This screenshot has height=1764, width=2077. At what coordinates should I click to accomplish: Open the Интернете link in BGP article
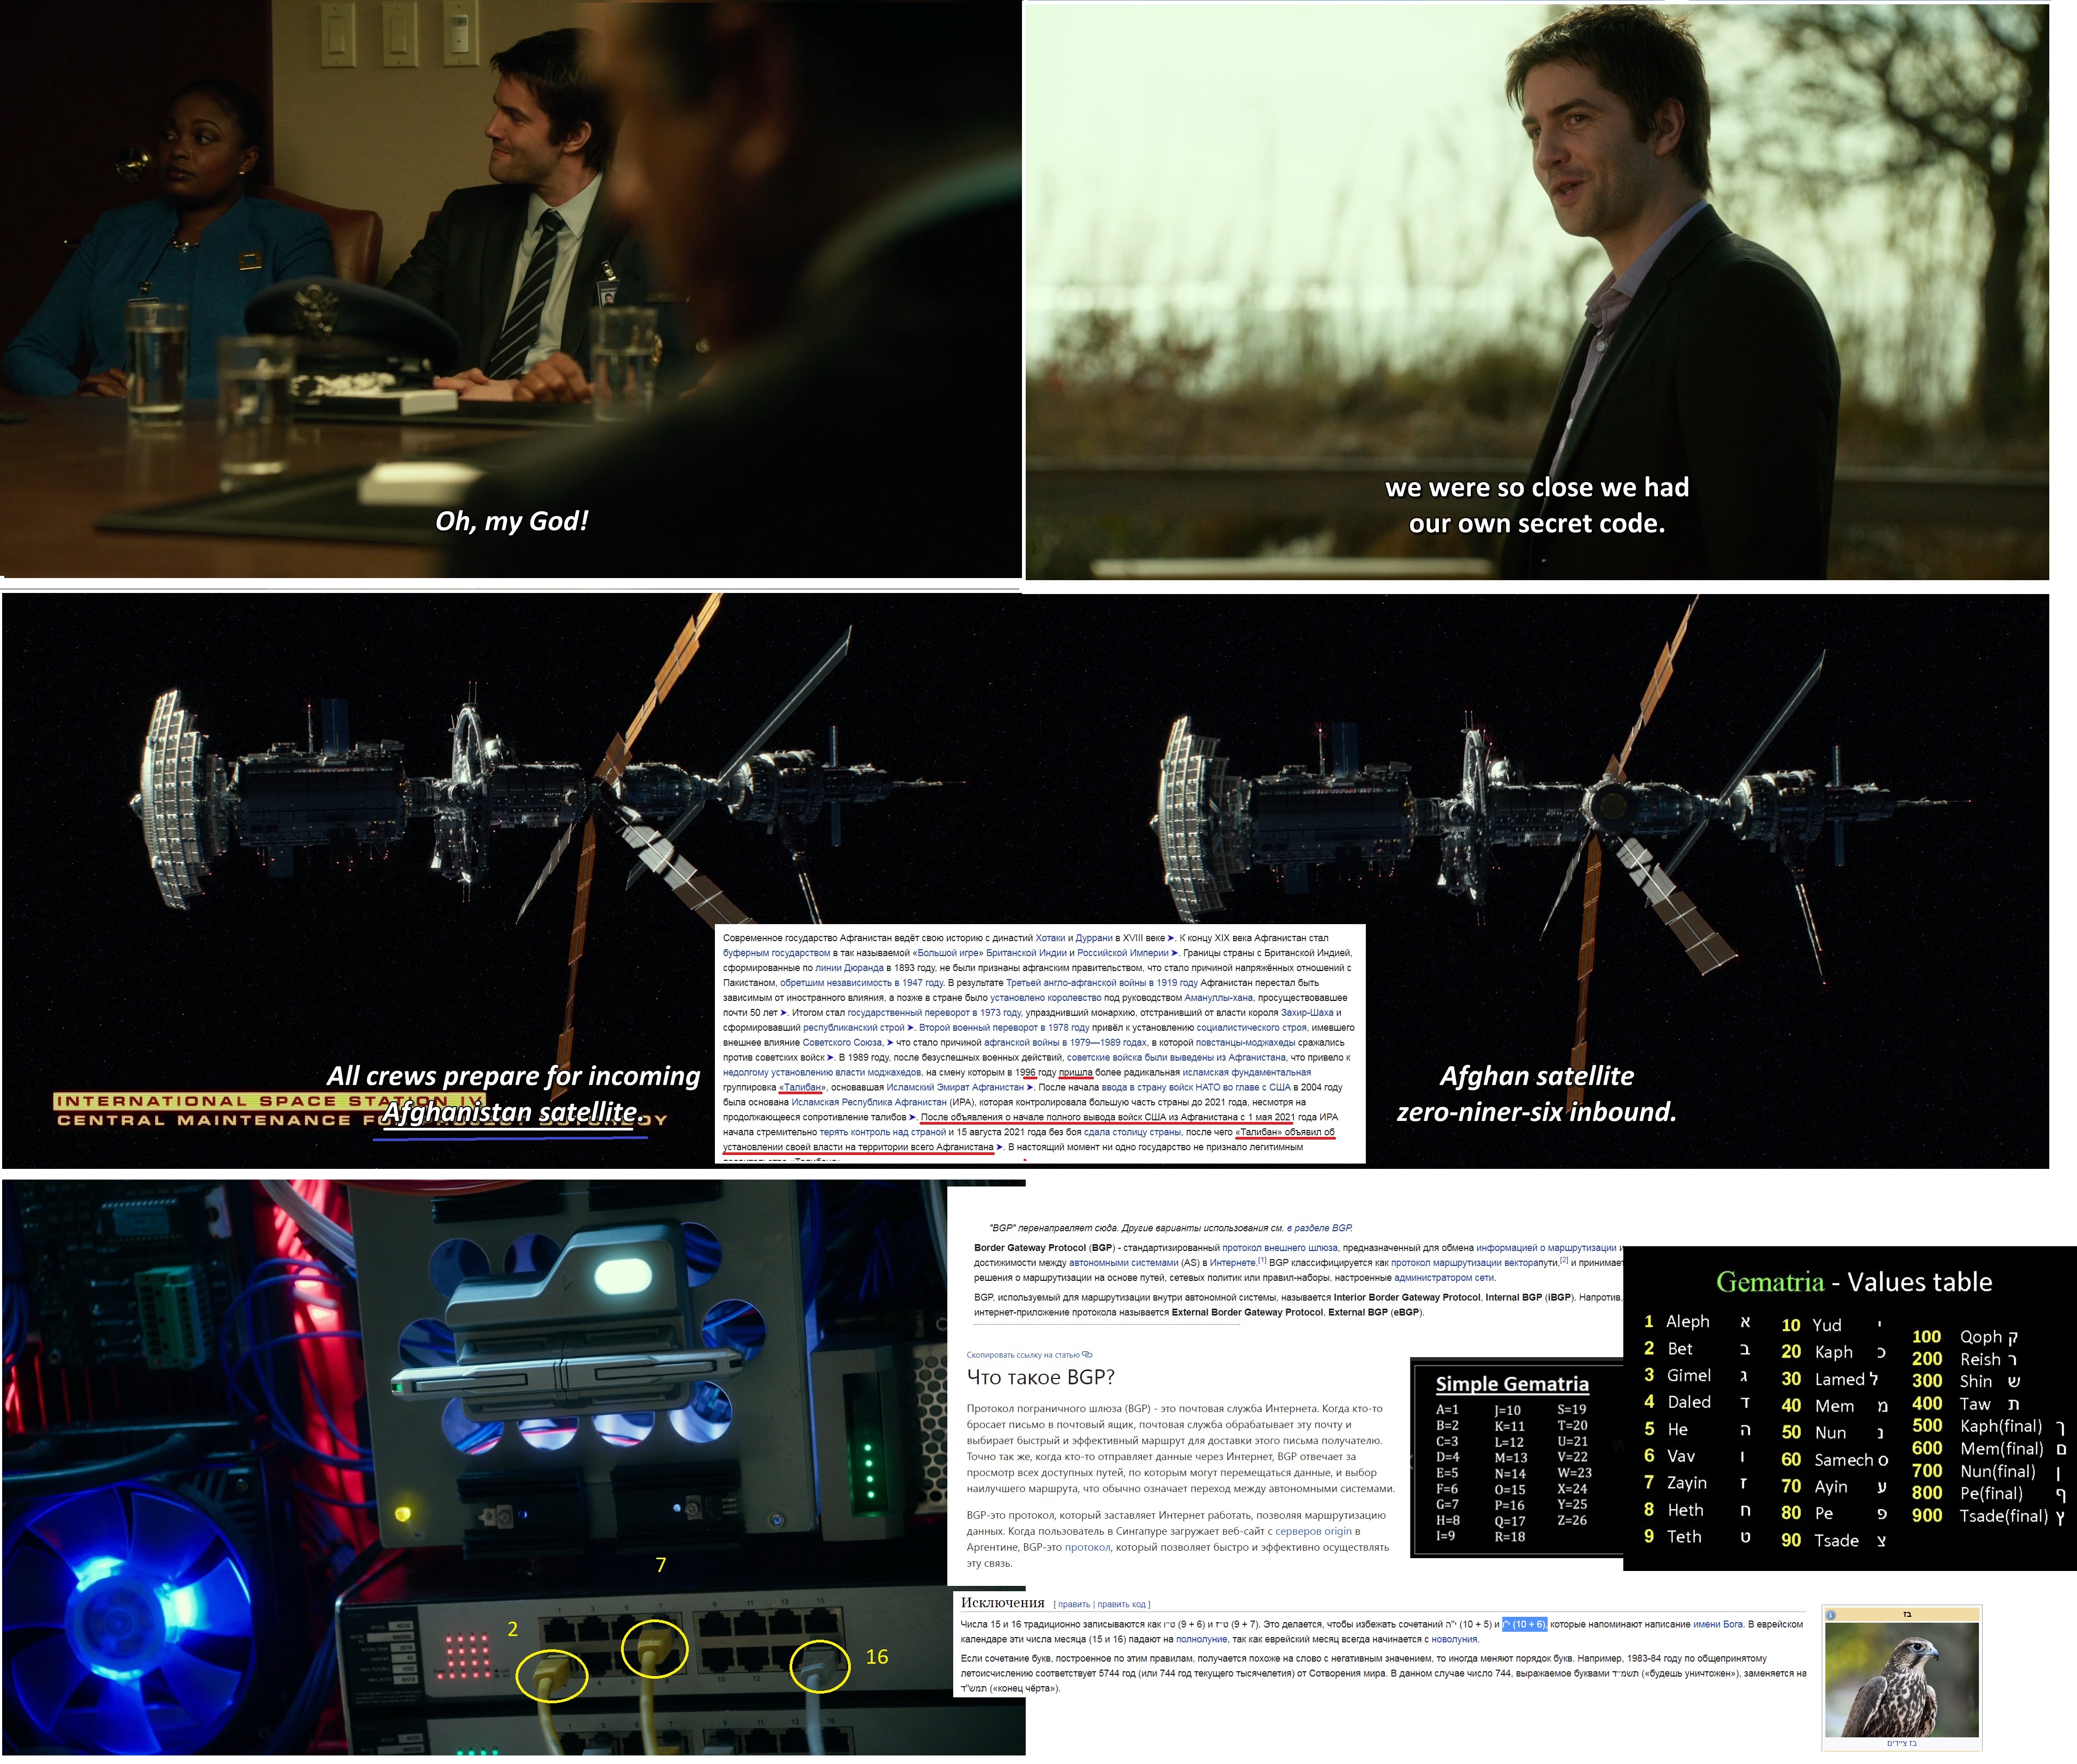pos(1233,1263)
